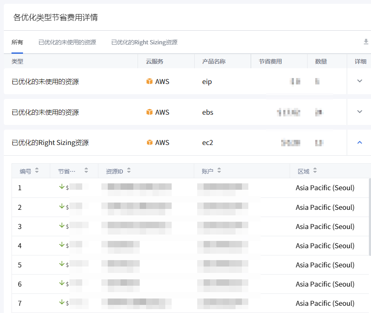Click the AWS cube icon in ebs row
Screen dimensions: 371x313
(150, 112)
